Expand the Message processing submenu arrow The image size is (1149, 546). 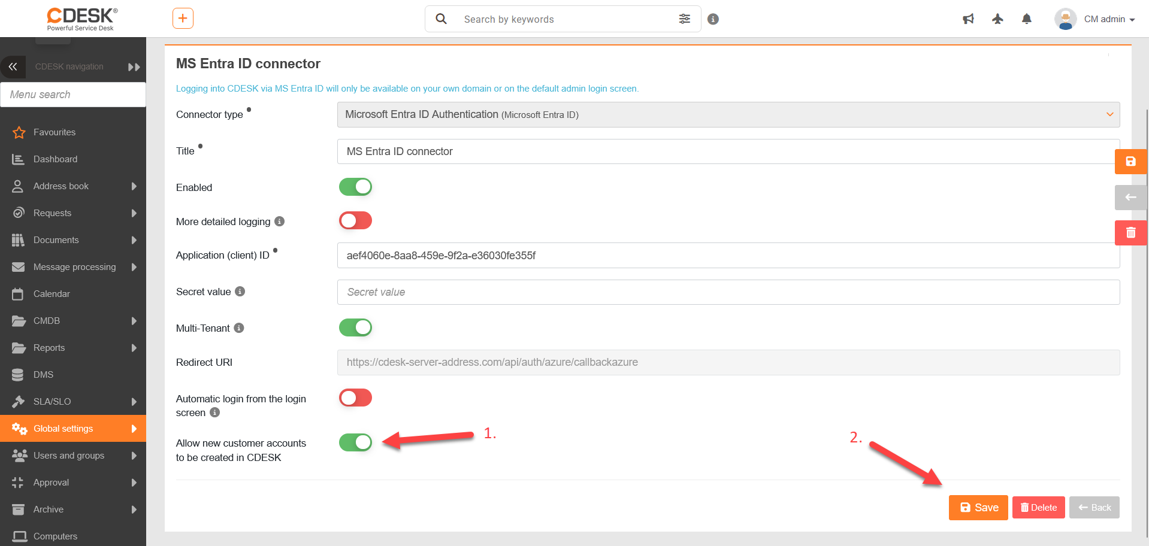134,267
